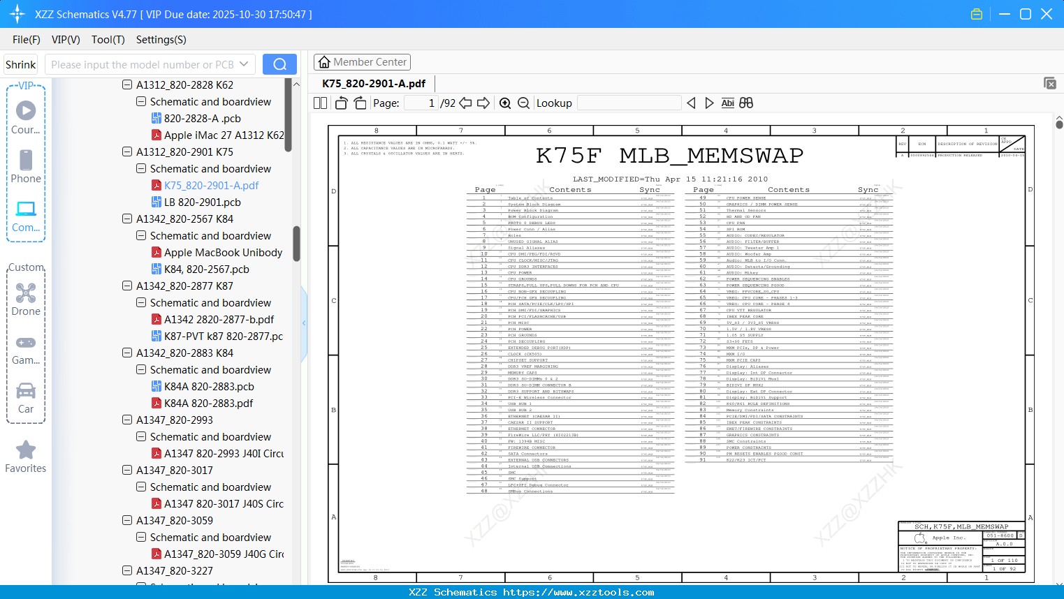This screenshot has width=1064, height=599.
Task: Open the model search dropdown arrow
Action: coord(244,64)
